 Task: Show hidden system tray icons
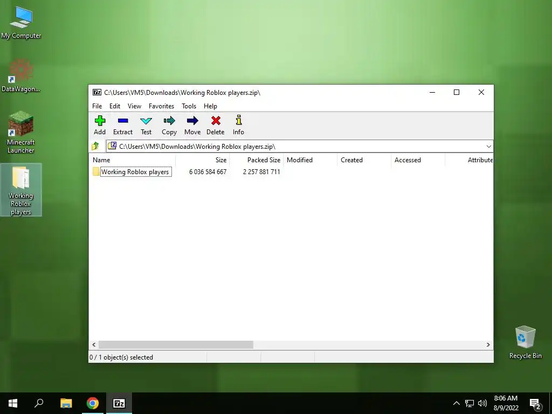click(x=456, y=403)
